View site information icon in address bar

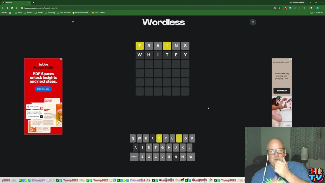(x=22, y=8)
